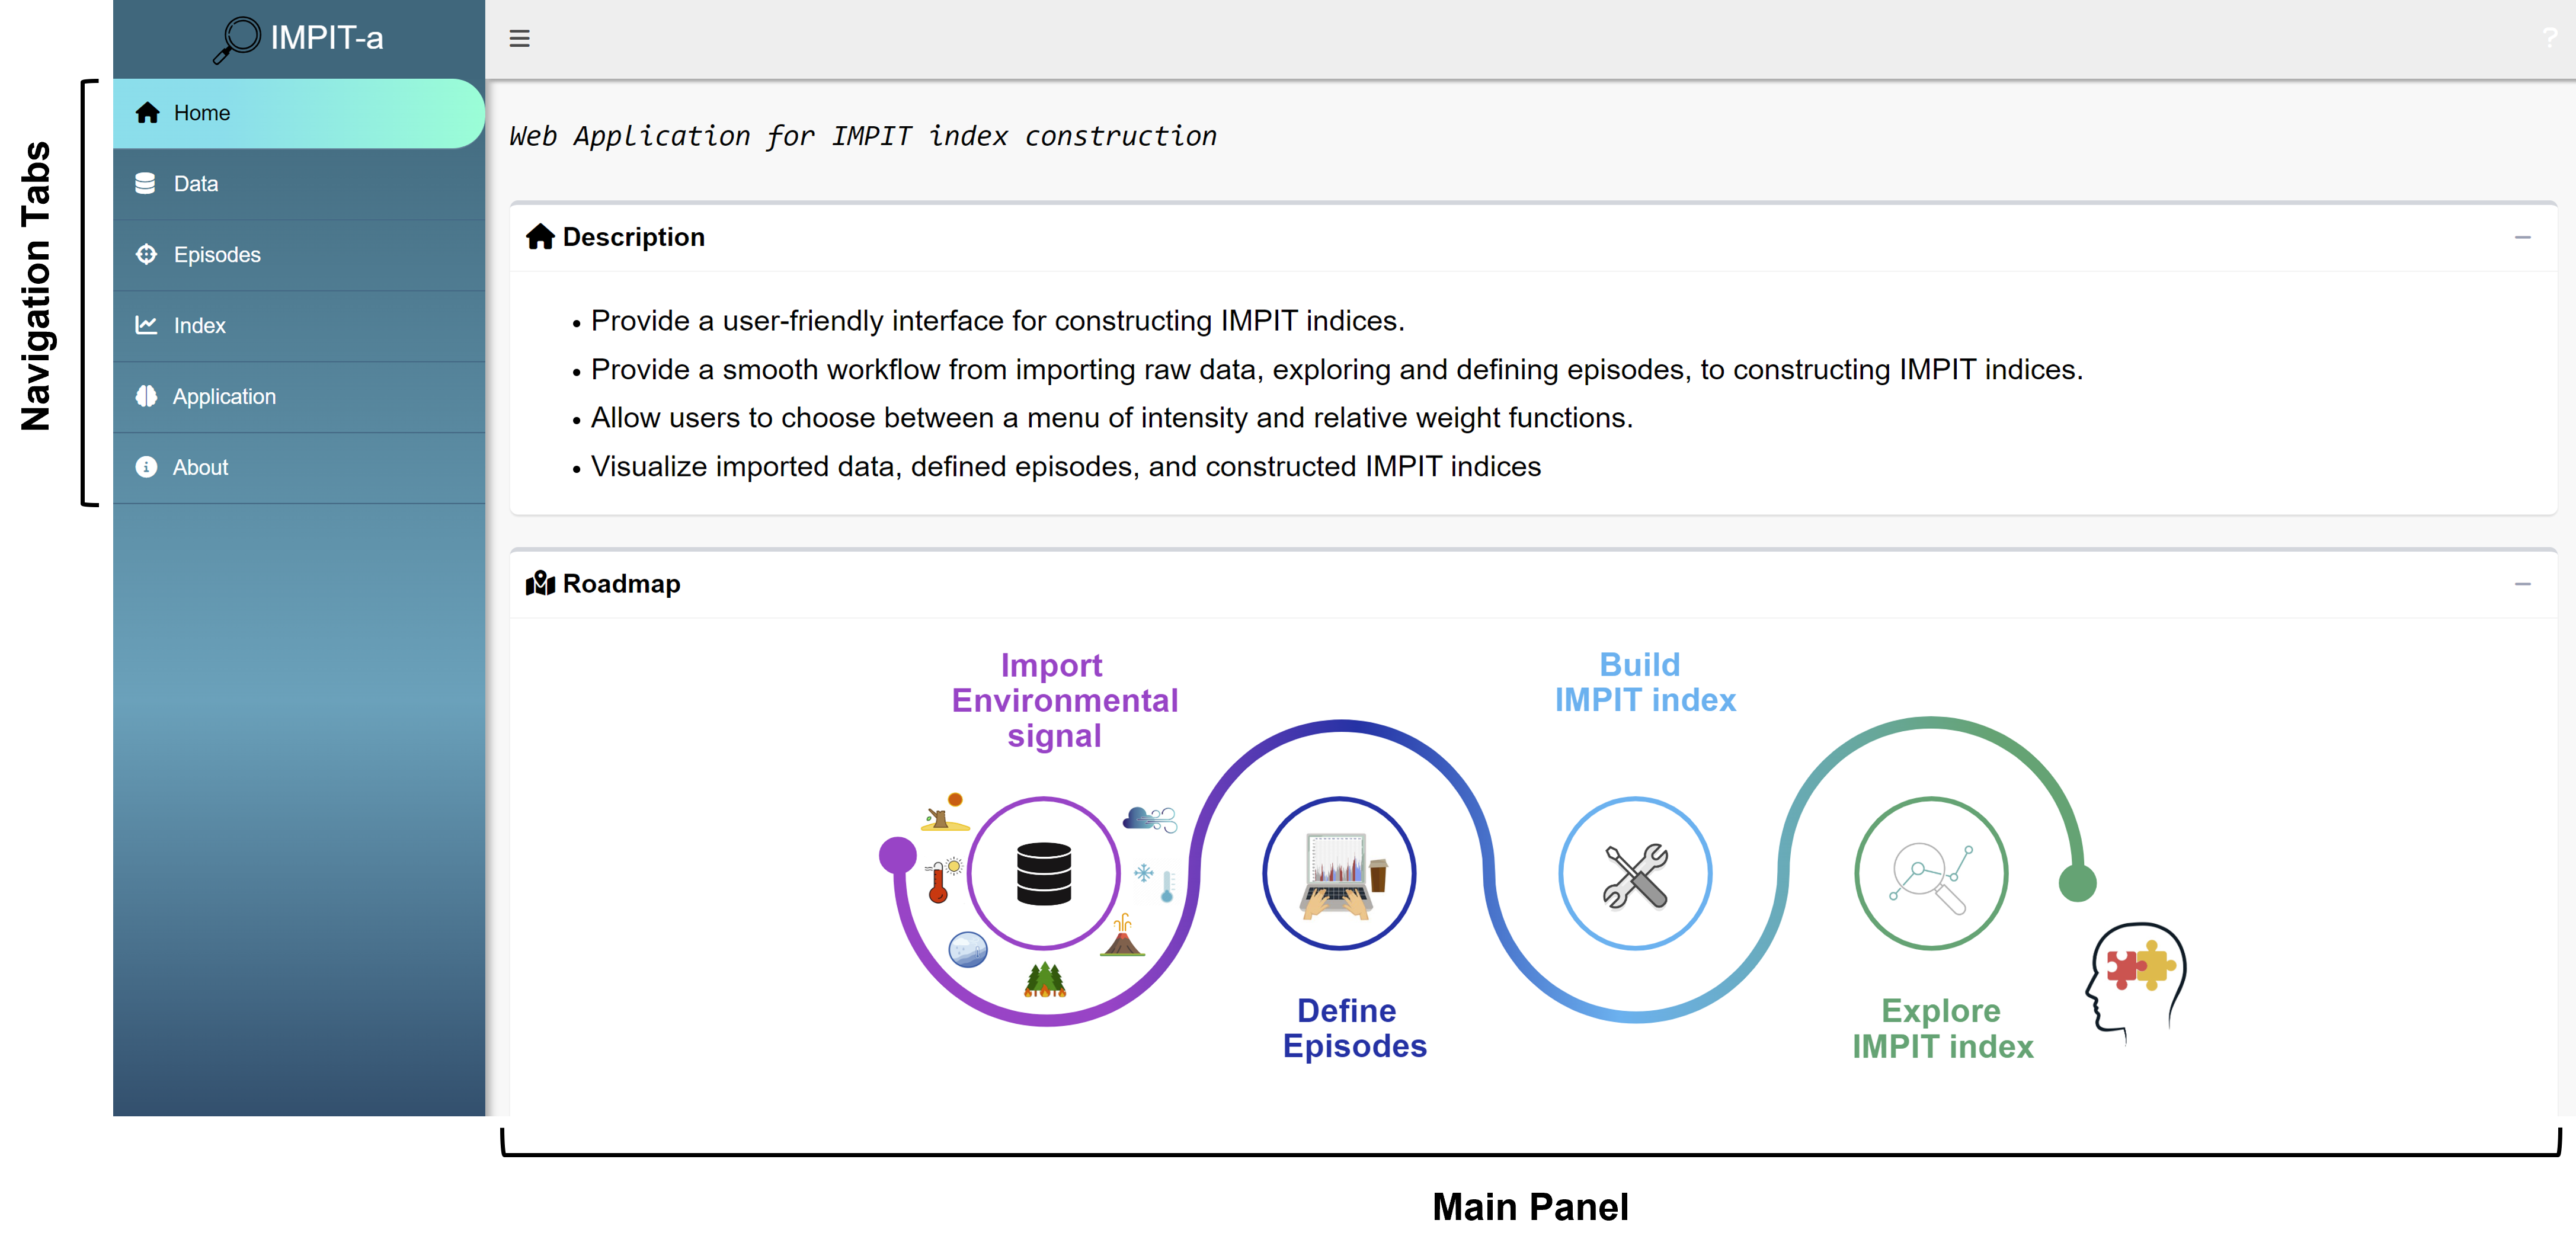Click the Roadmap header title
The image size is (2576, 1252).
click(621, 584)
